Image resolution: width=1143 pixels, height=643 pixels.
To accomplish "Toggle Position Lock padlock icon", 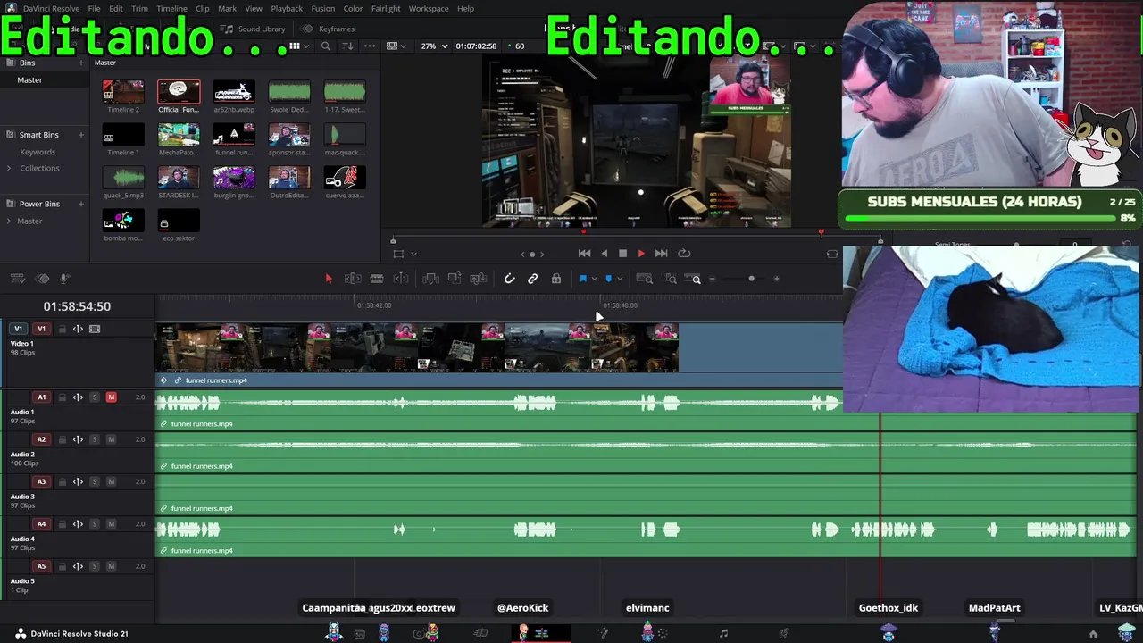I will point(556,279).
